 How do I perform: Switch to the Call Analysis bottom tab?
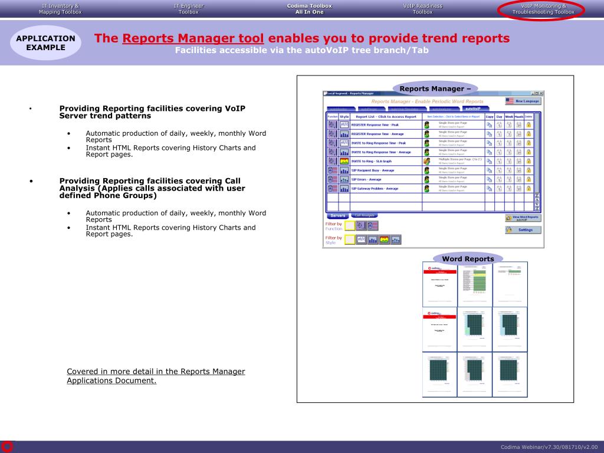point(365,216)
